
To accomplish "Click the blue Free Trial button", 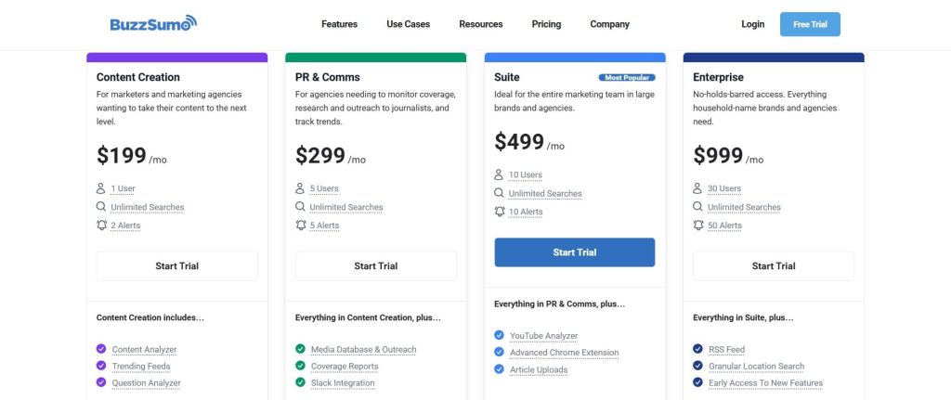I will point(810,24).
